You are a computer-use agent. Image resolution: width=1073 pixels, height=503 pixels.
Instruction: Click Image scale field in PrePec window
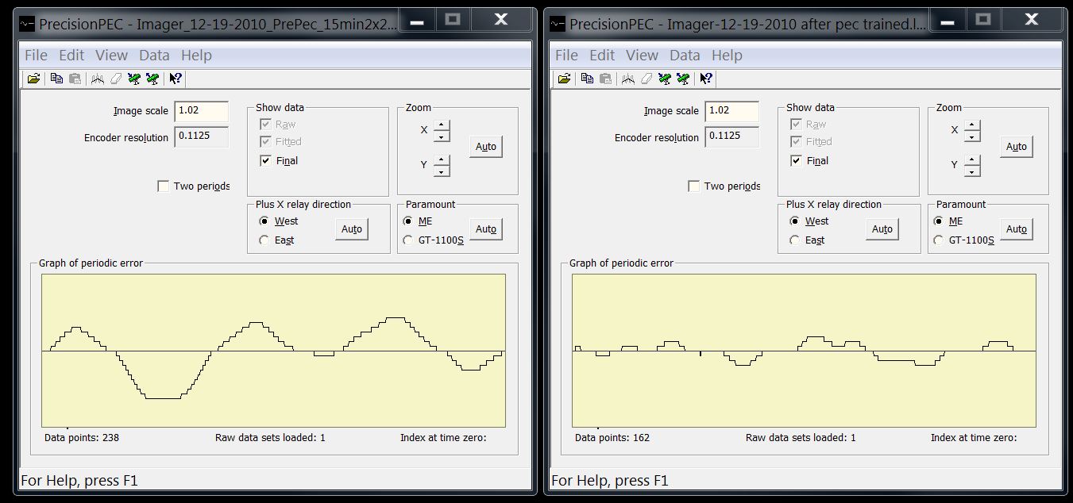coord(202,111)
